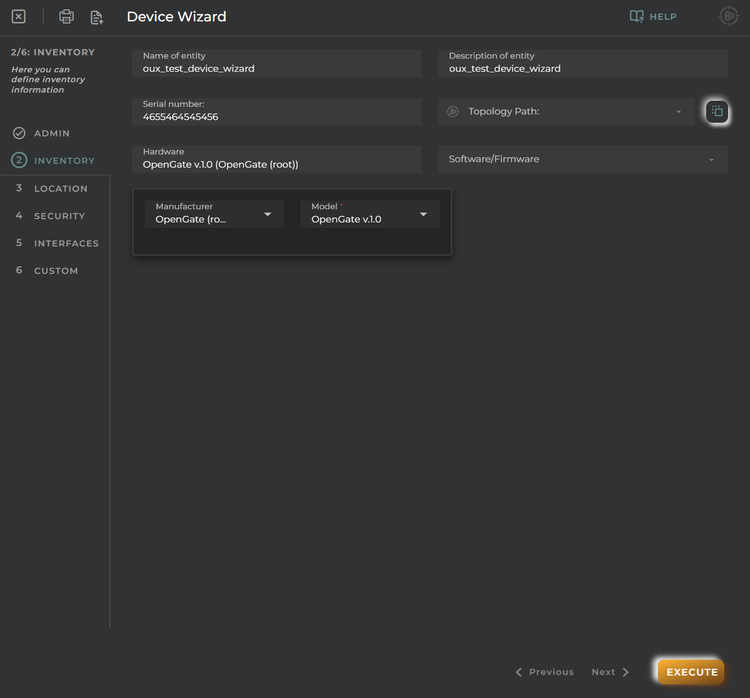Click the ADMIN completed checkmark icon
The height and width of the screenshot is (698, 750).
(x=19, y=133)
